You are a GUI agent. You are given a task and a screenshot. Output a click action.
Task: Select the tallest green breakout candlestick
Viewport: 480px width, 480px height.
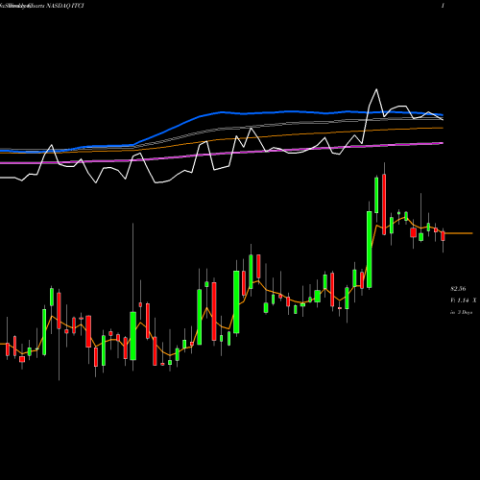point(370,250)
